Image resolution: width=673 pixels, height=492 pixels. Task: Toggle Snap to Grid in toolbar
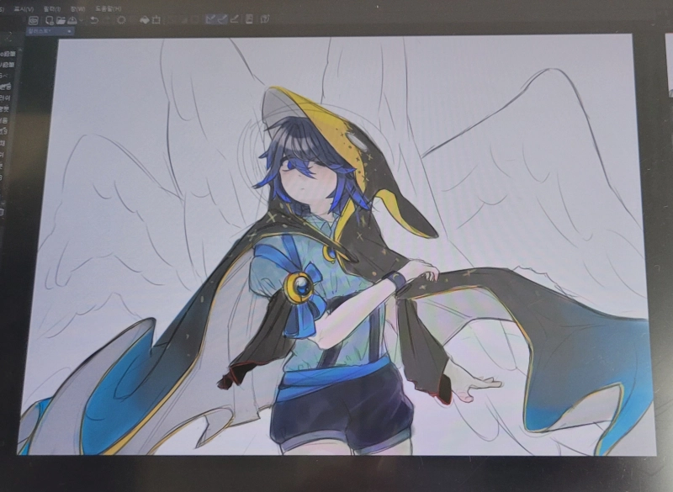coord(235,19)
